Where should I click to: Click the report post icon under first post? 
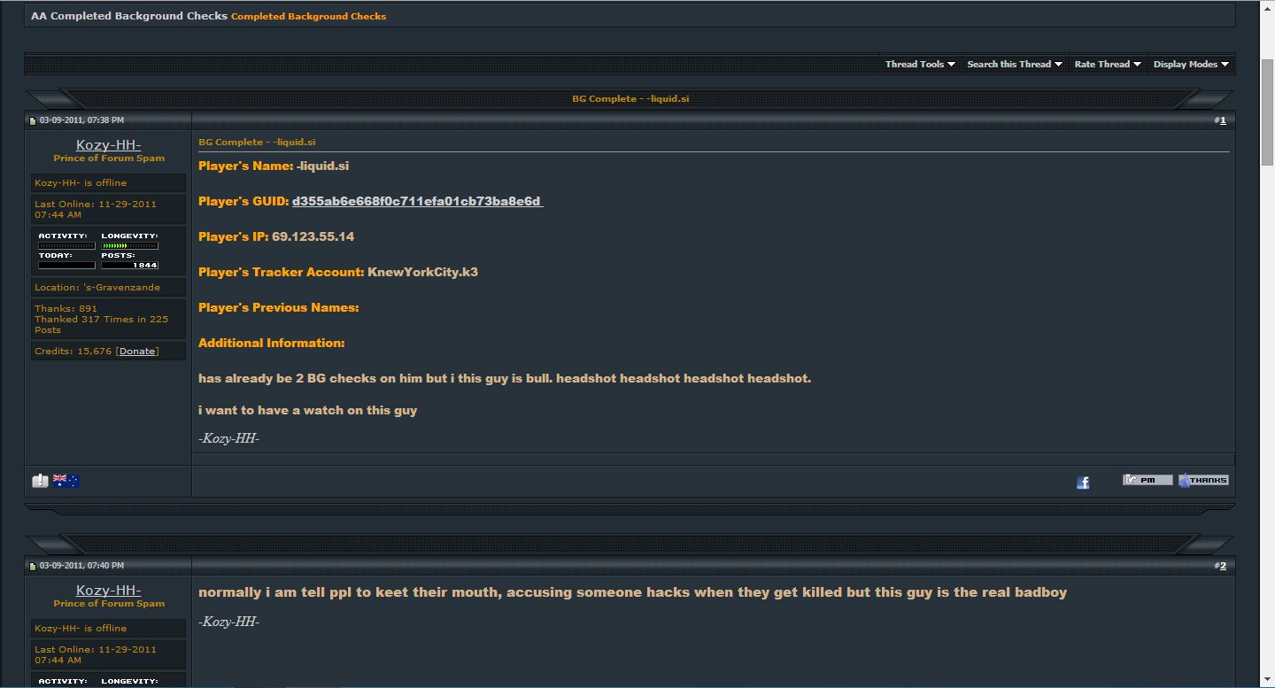[x=40, y=481]
